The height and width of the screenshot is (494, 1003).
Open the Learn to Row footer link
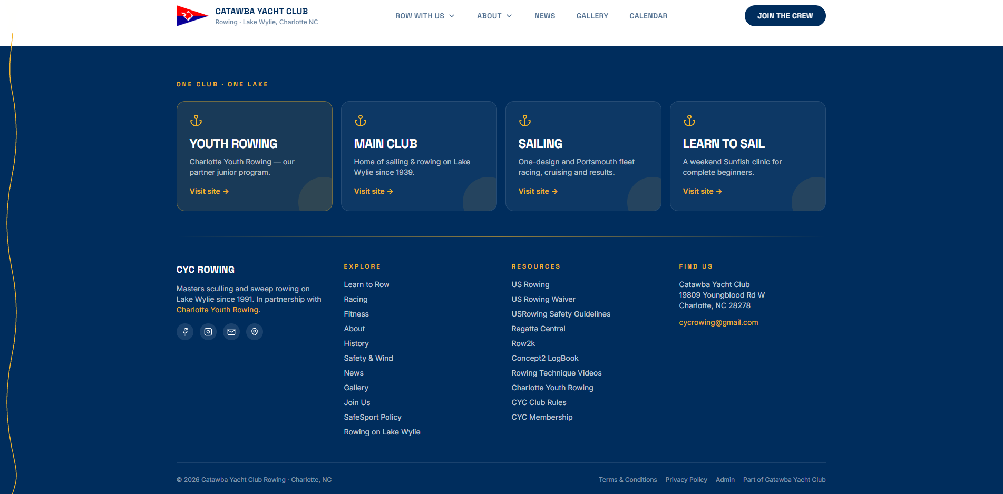[x=367, y=284]
